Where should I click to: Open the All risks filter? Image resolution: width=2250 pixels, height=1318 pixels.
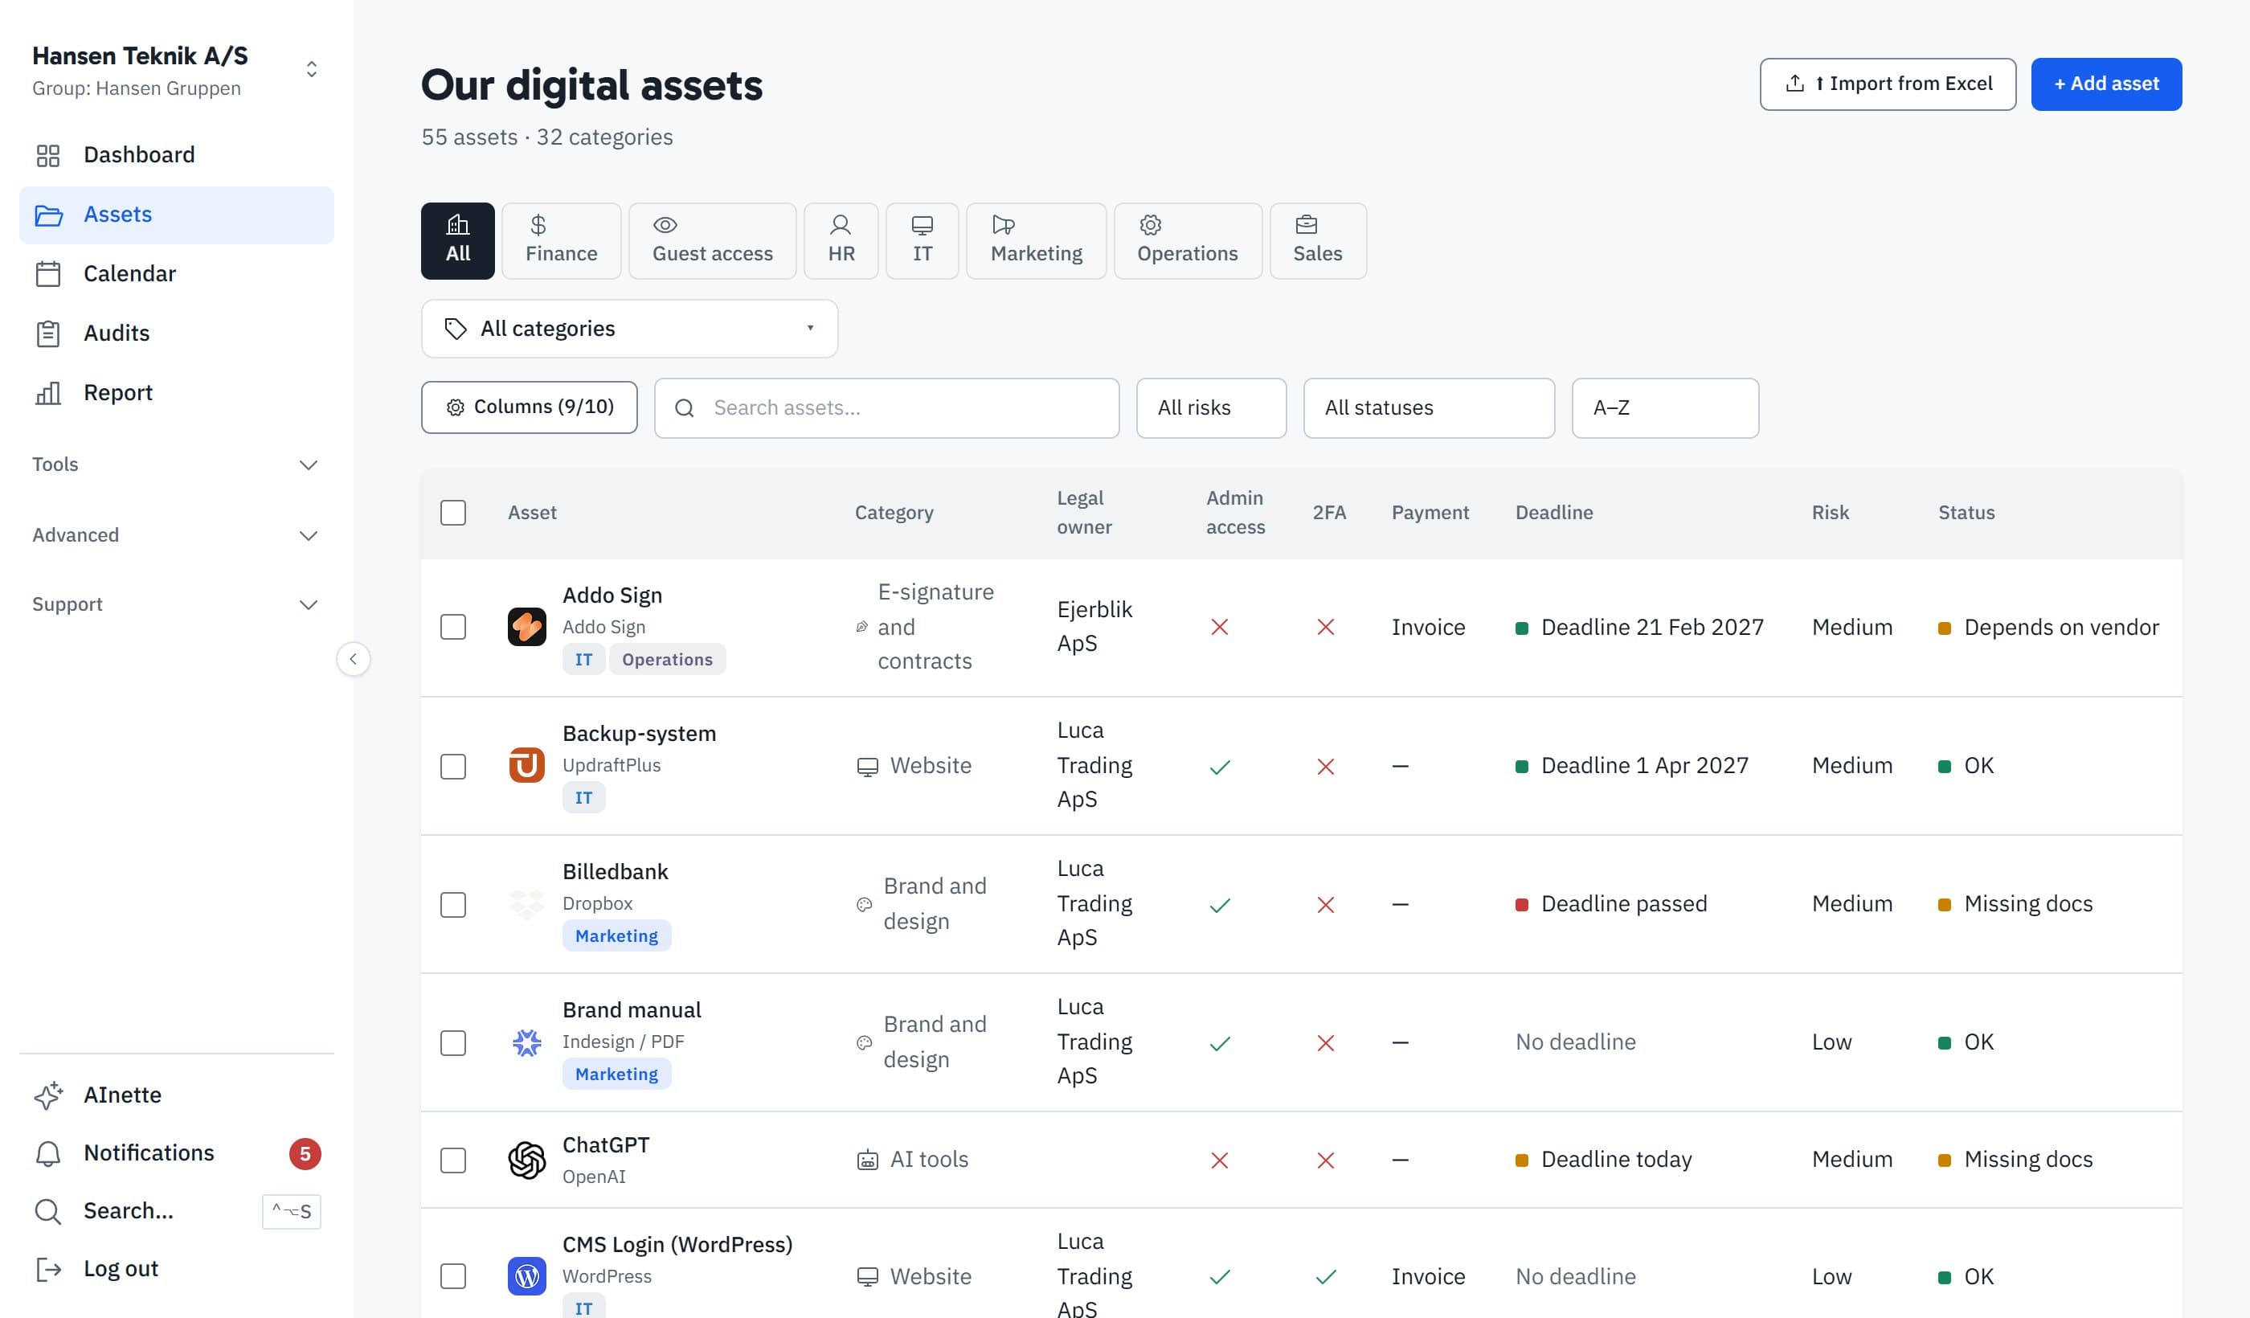1211,408
